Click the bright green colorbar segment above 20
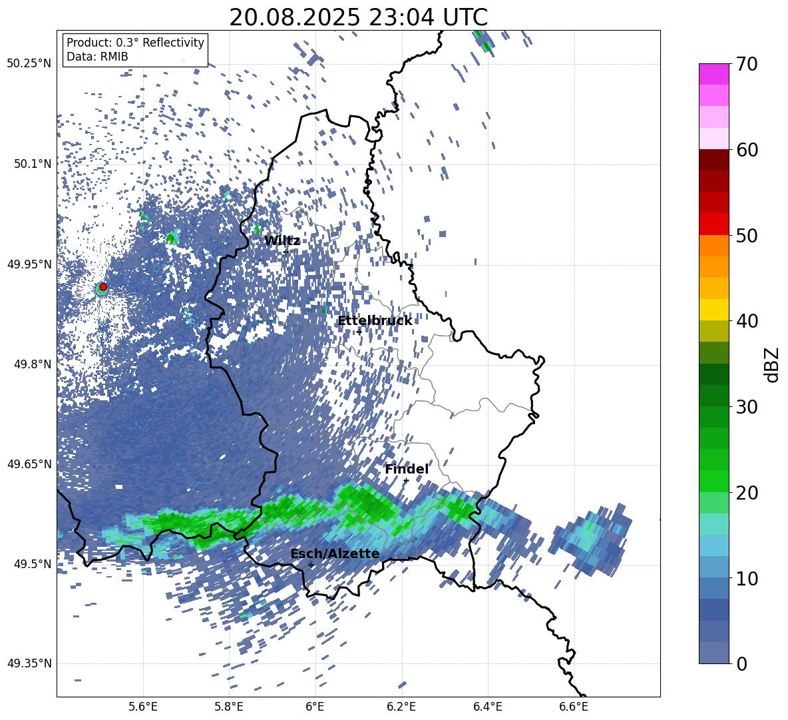This screenshot has width=788, height=720. pyautogui.click(x=713, y=481)
